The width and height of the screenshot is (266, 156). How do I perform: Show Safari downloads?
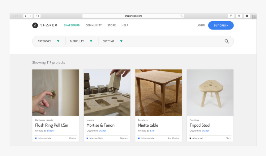247,16
